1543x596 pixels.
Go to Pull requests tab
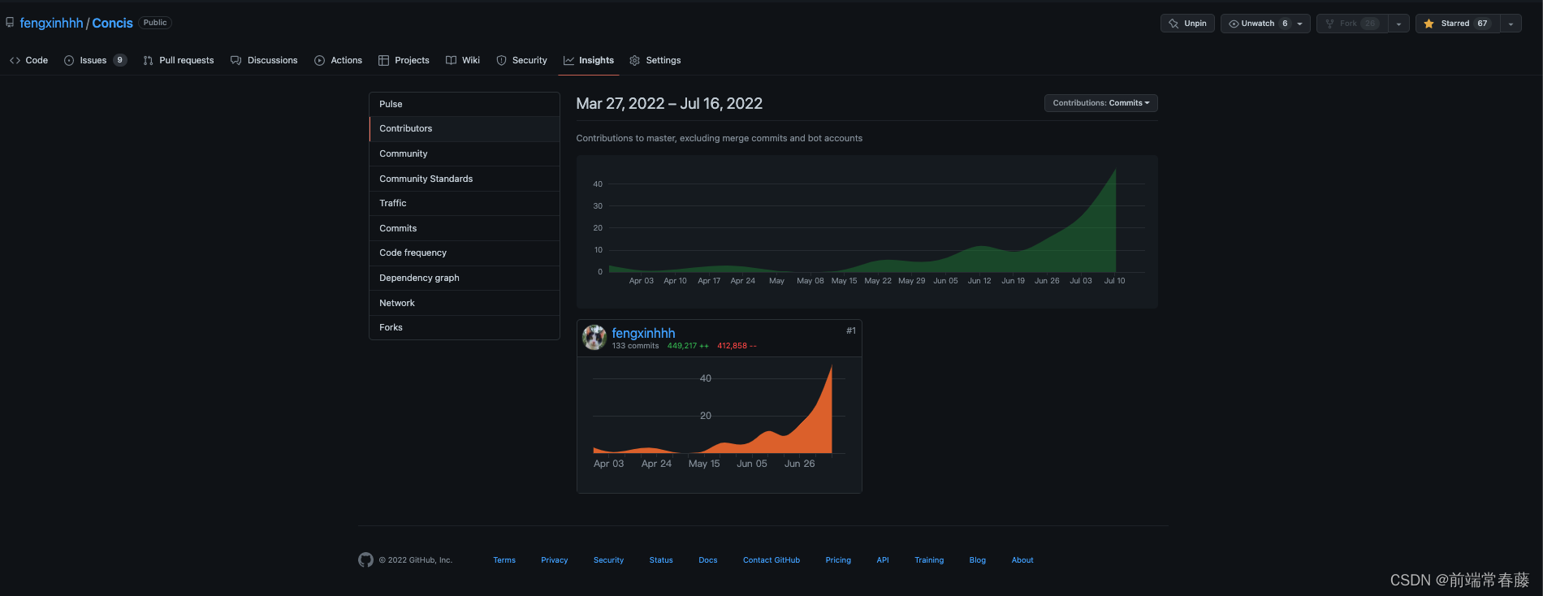point(179,60)
